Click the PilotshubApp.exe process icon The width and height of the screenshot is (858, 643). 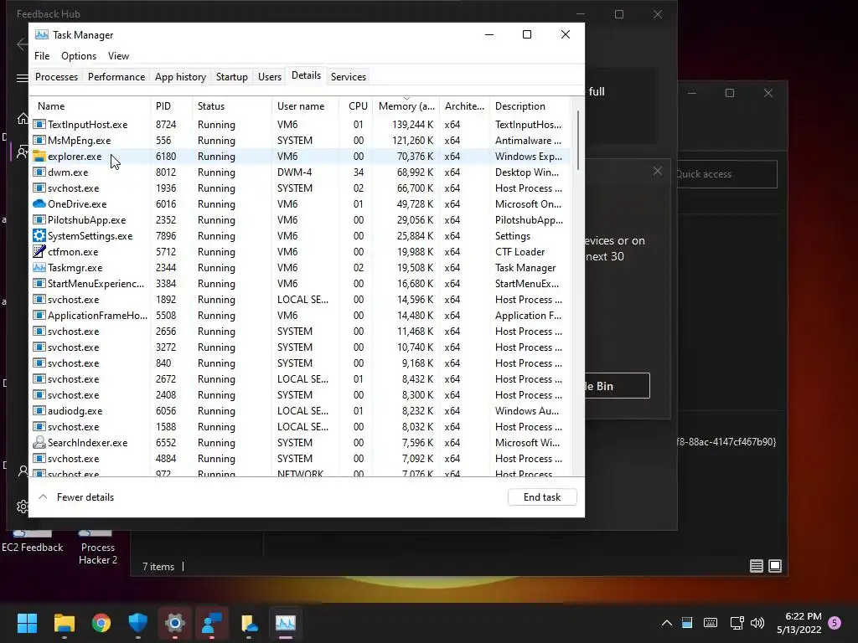tap(39, 220)
